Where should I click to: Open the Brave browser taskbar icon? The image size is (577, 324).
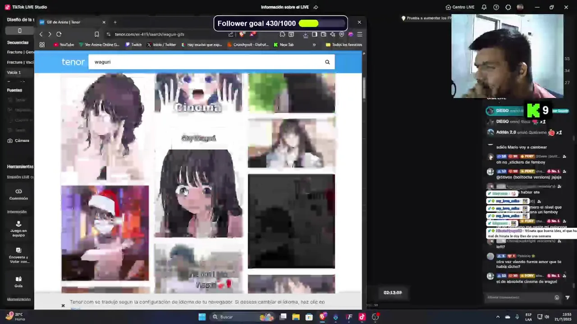pyautogui.click(x=322, y=317)
